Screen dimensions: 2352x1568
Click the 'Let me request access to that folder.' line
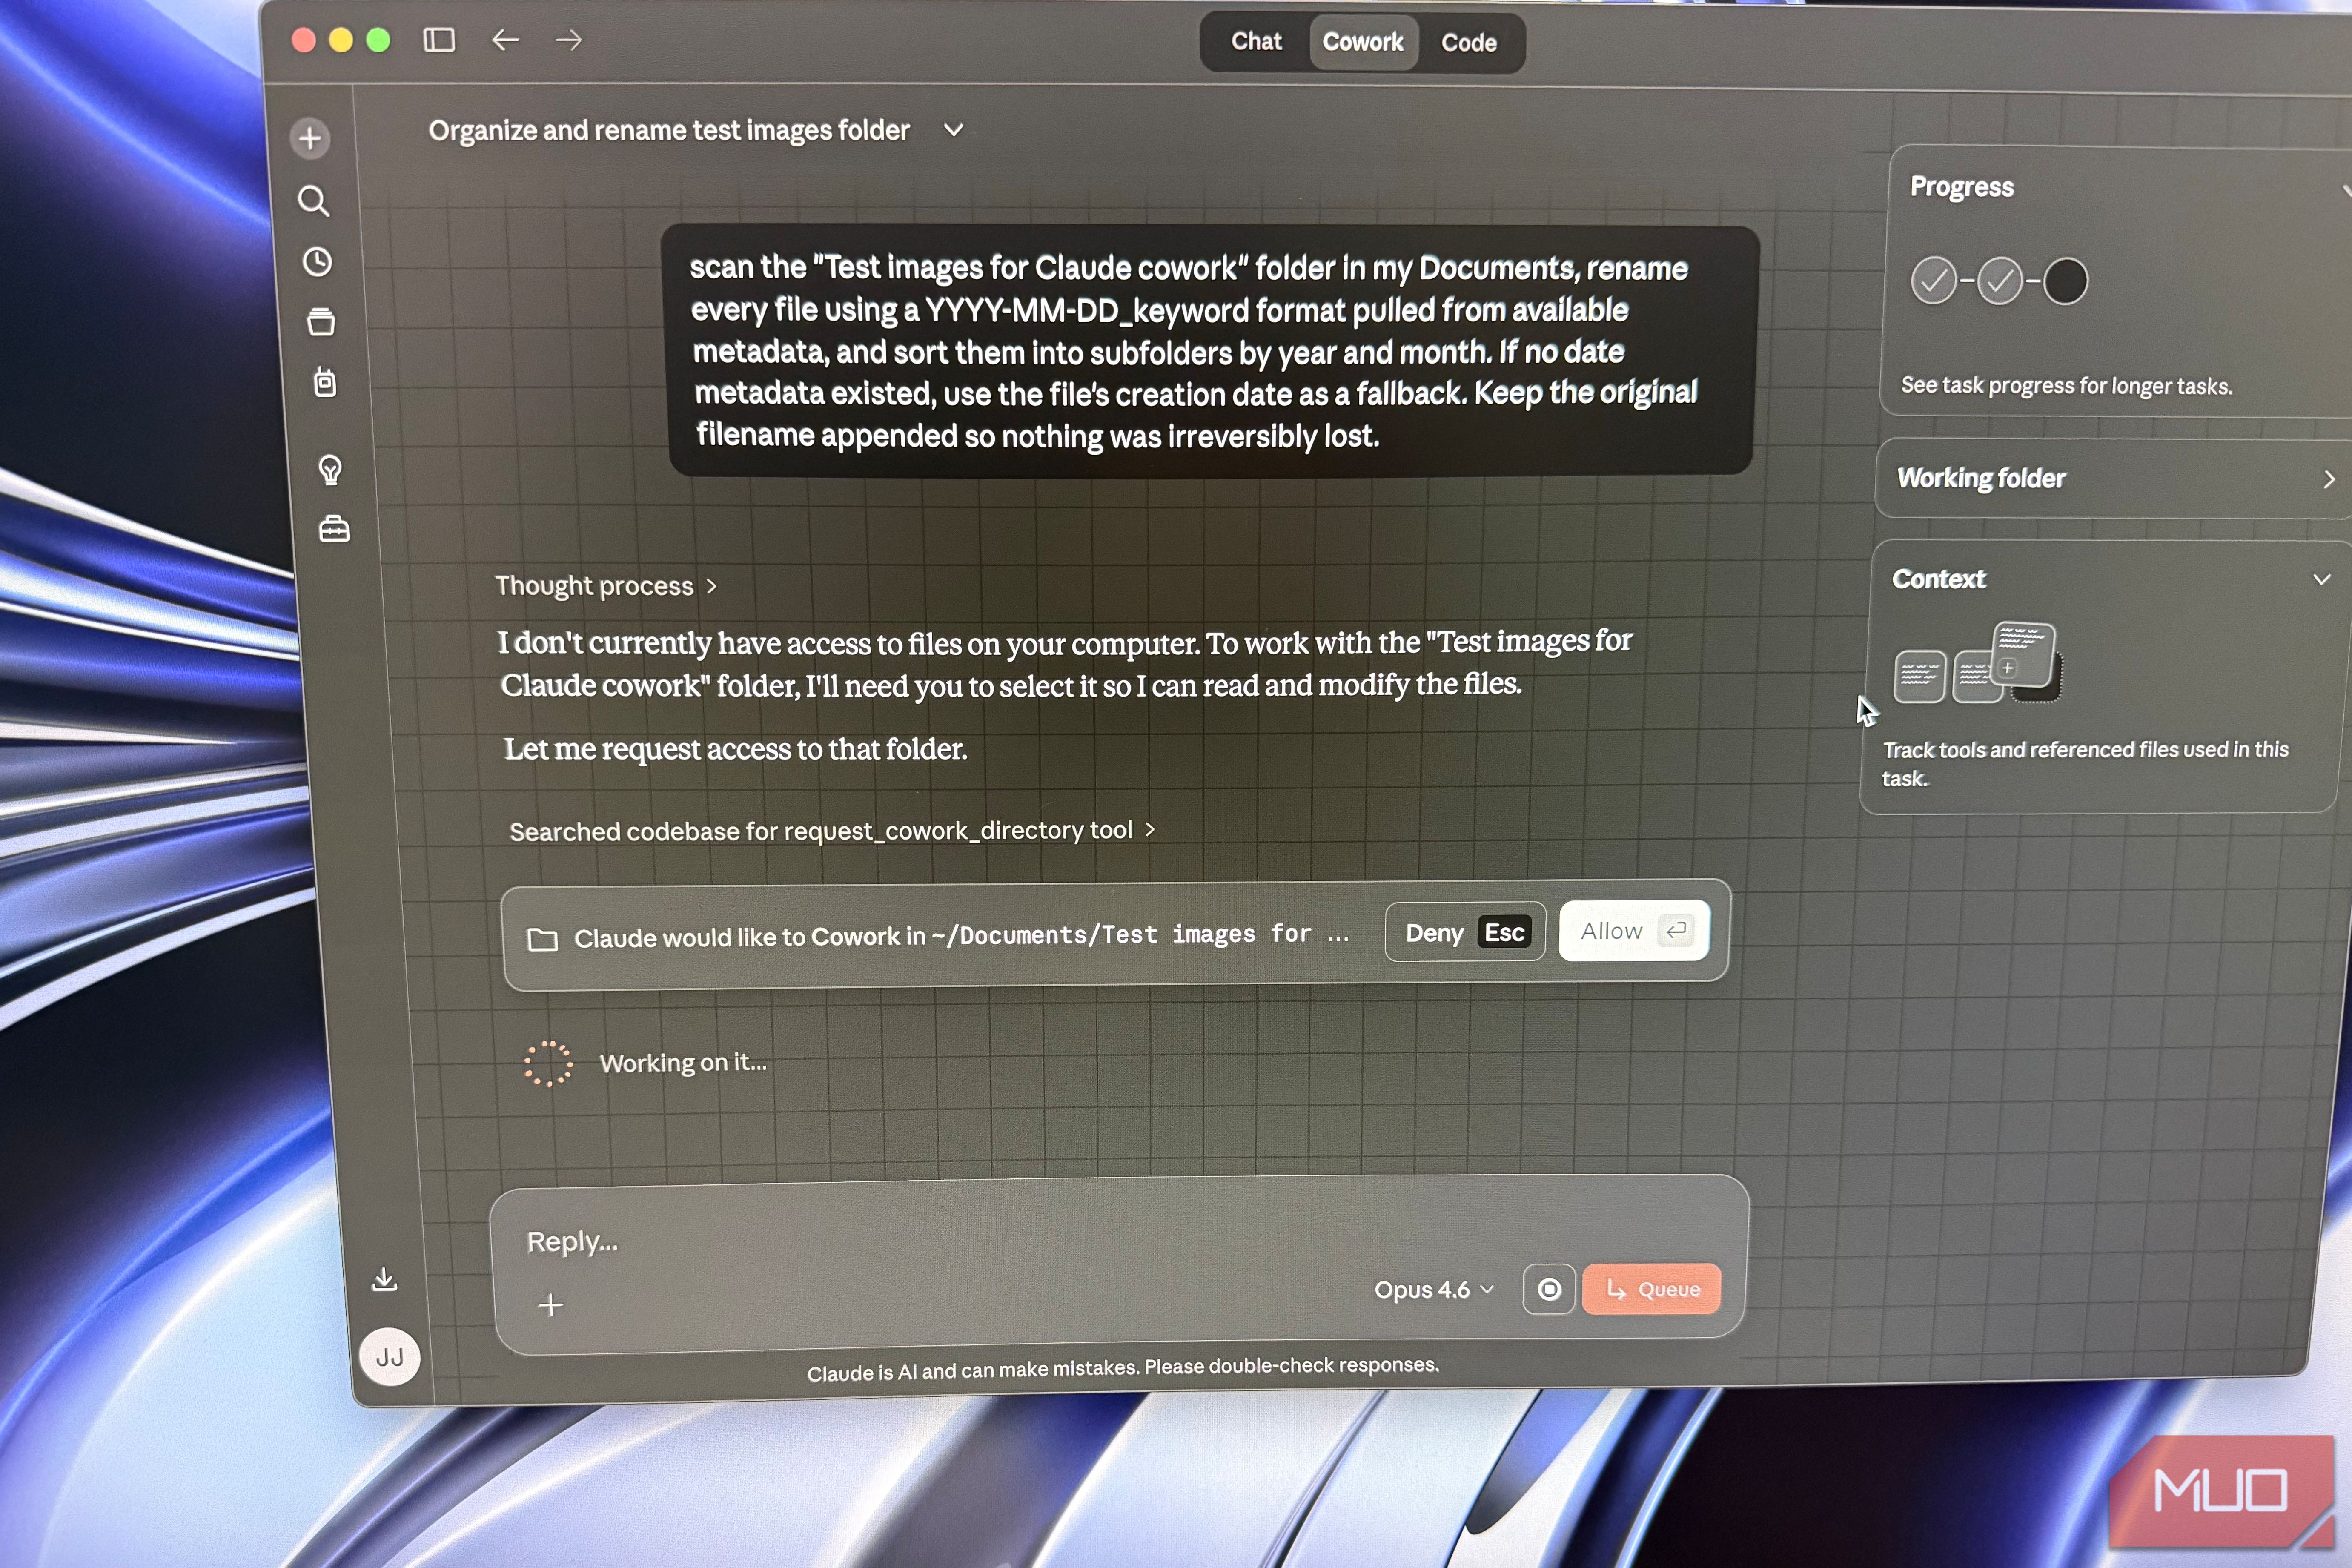[735, 749]
